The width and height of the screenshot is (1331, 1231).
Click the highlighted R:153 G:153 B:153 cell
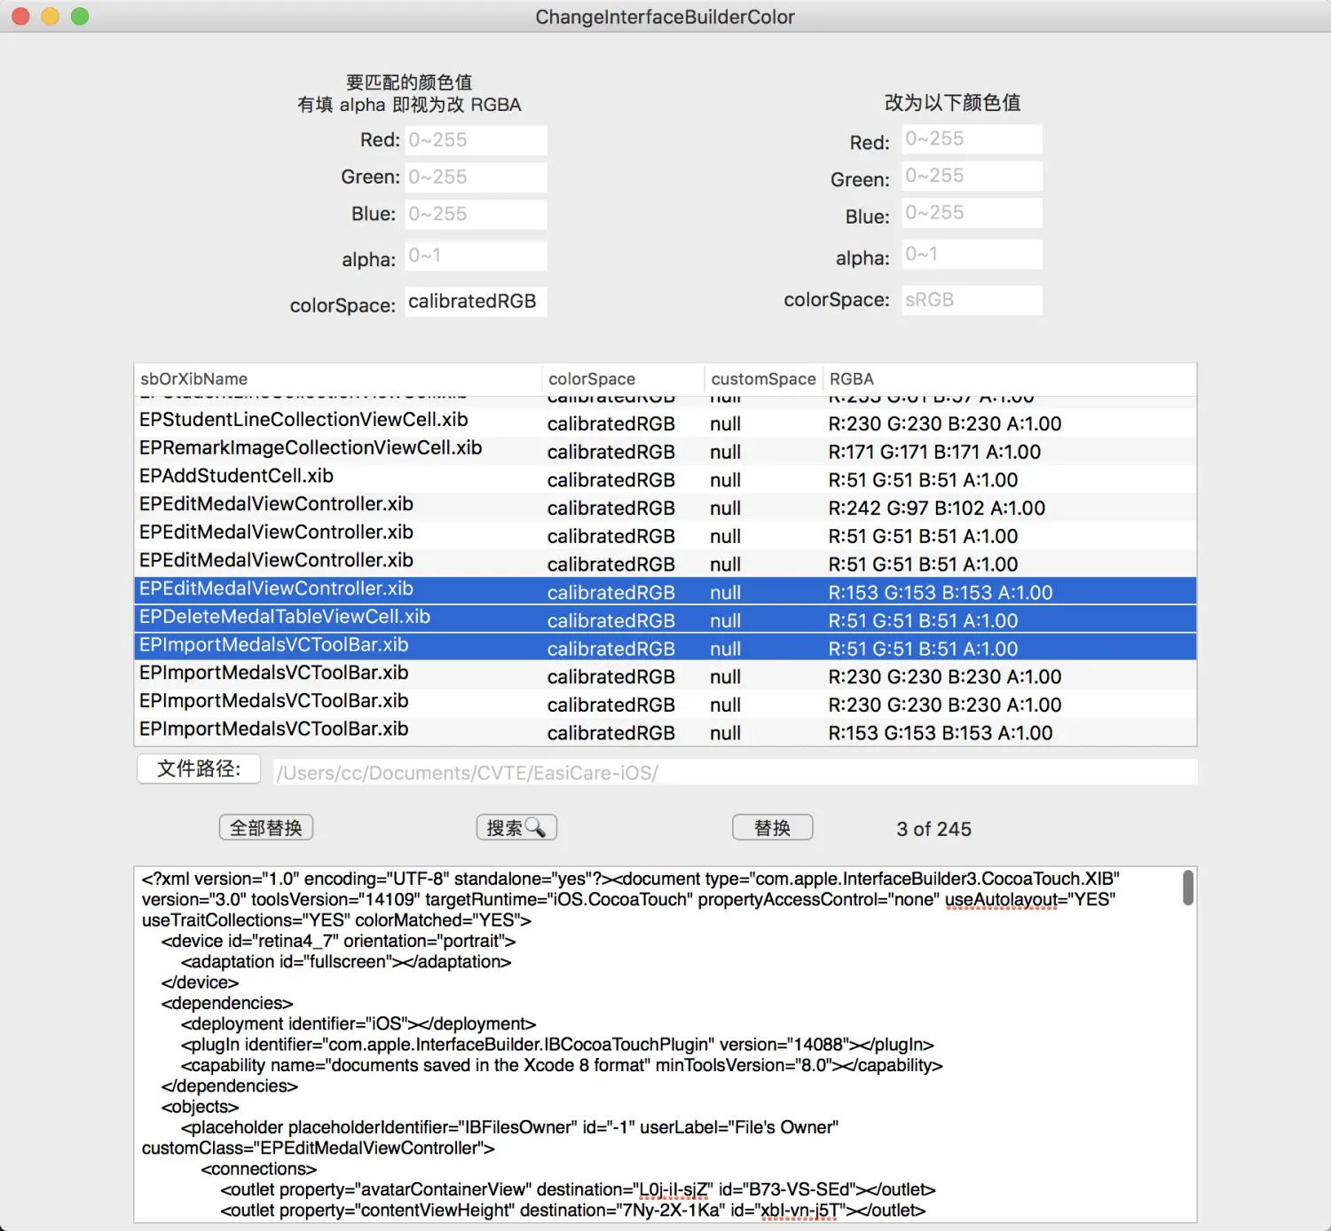pyautogui.click(x=941, y=592)
